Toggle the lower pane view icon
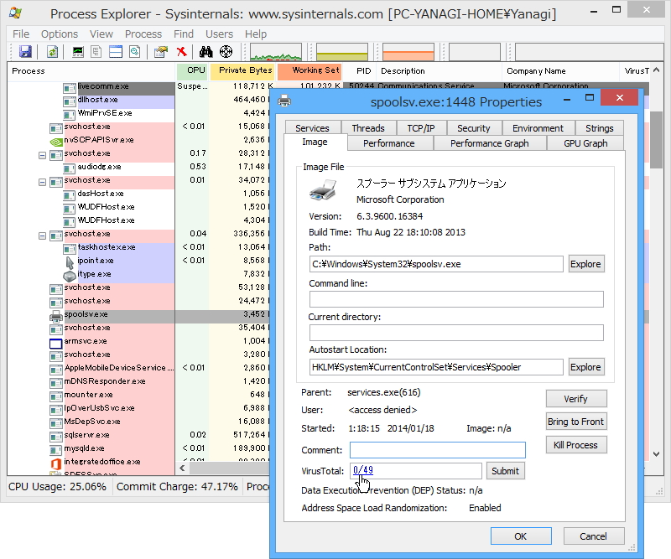The height and width of the screenshot is (559, 671). pos(114,52)
